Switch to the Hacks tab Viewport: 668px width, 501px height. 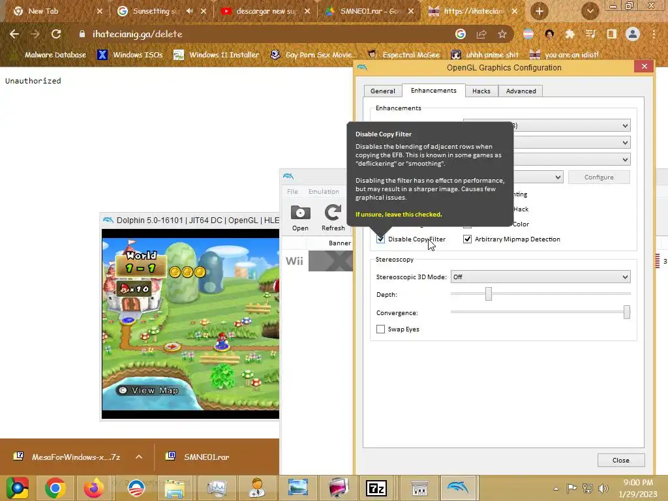pos(481,91)
